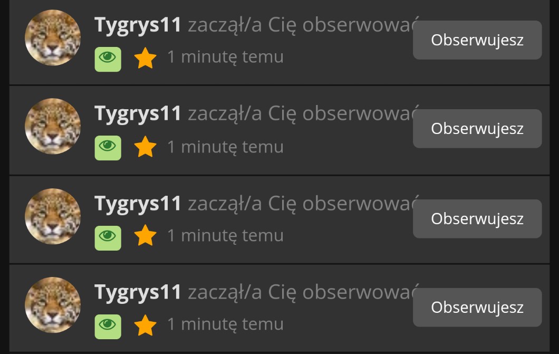This screenshot has width=559, height=354.
Task: Click leopard avatar in third notification
Action: click(x=53, y=216)
